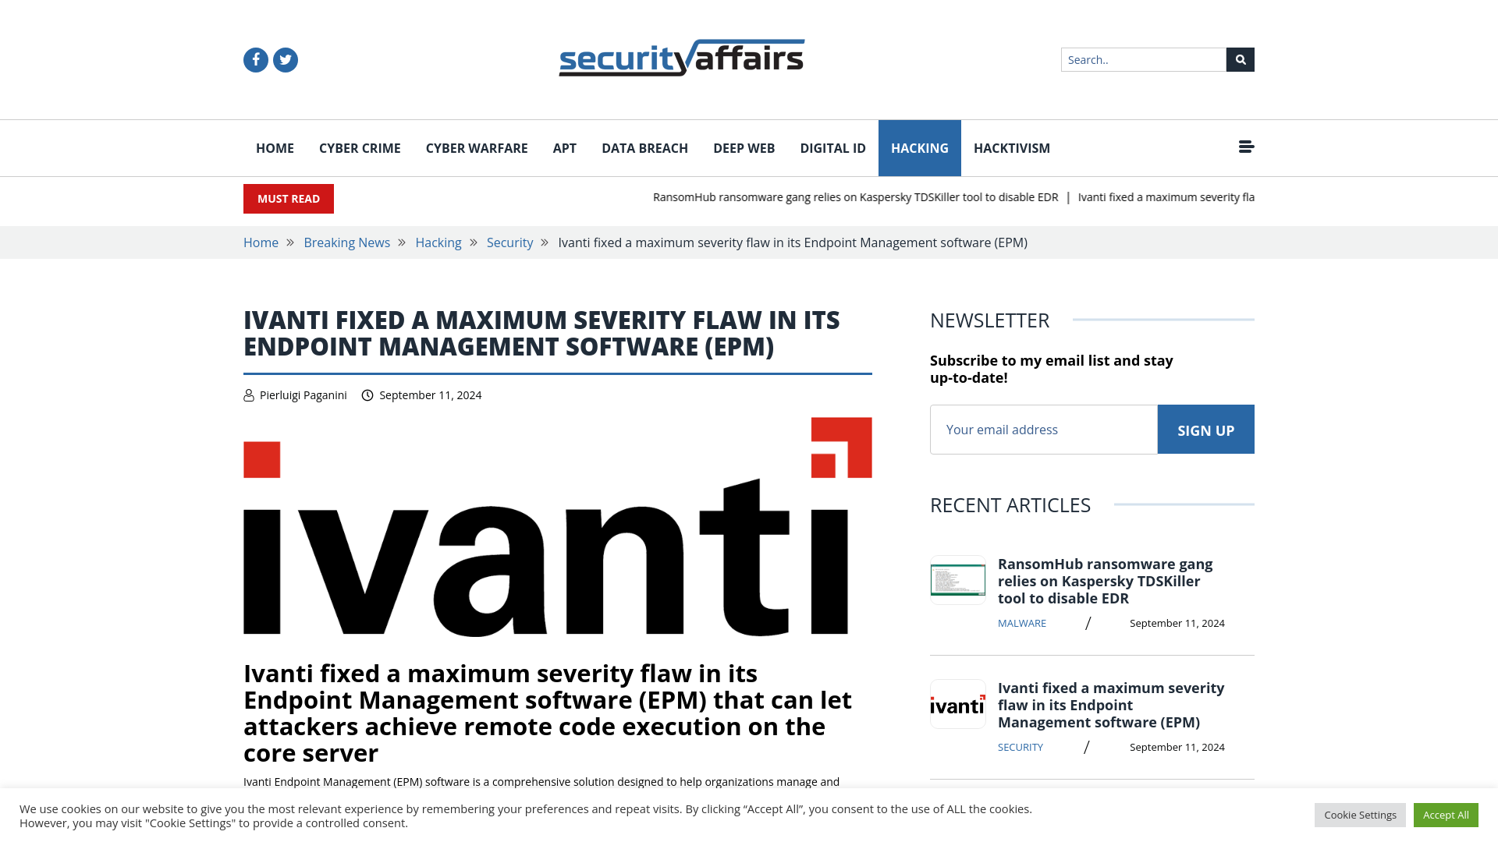Click the Twitter icon link
1498x842 pixels.
click(x=285, y=58)
